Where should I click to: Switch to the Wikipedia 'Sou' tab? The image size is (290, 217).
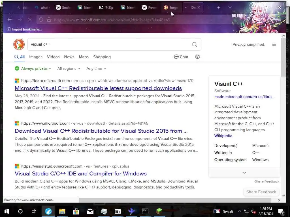pos(63,7)
